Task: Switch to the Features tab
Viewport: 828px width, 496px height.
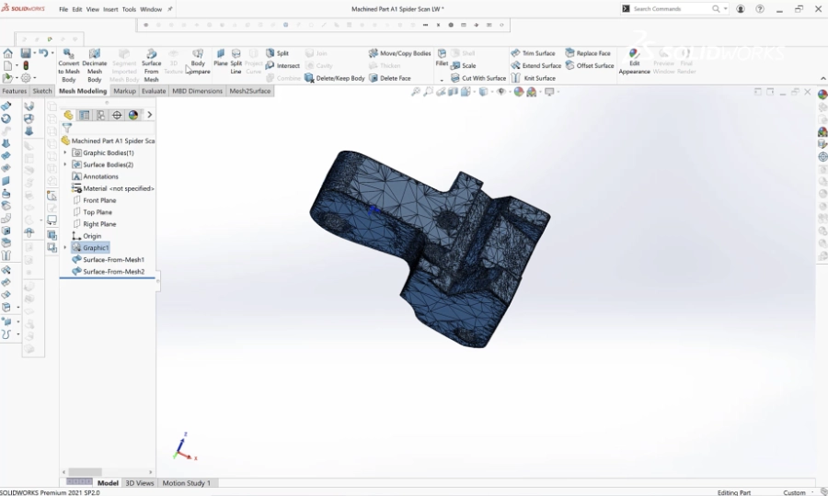Action: click(x=14, y=91)
